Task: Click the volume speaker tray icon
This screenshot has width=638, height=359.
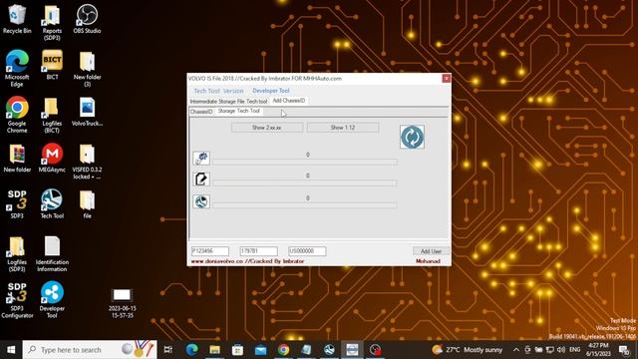Action: coord(561,350)
